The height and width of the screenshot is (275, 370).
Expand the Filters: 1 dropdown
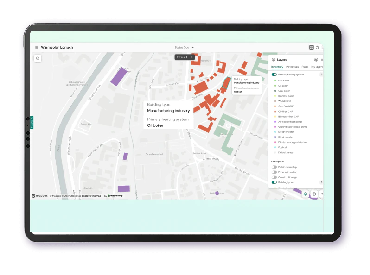184,57
